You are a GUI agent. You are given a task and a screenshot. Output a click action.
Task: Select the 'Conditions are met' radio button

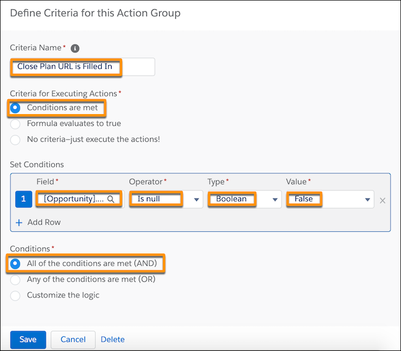(15, 108)
